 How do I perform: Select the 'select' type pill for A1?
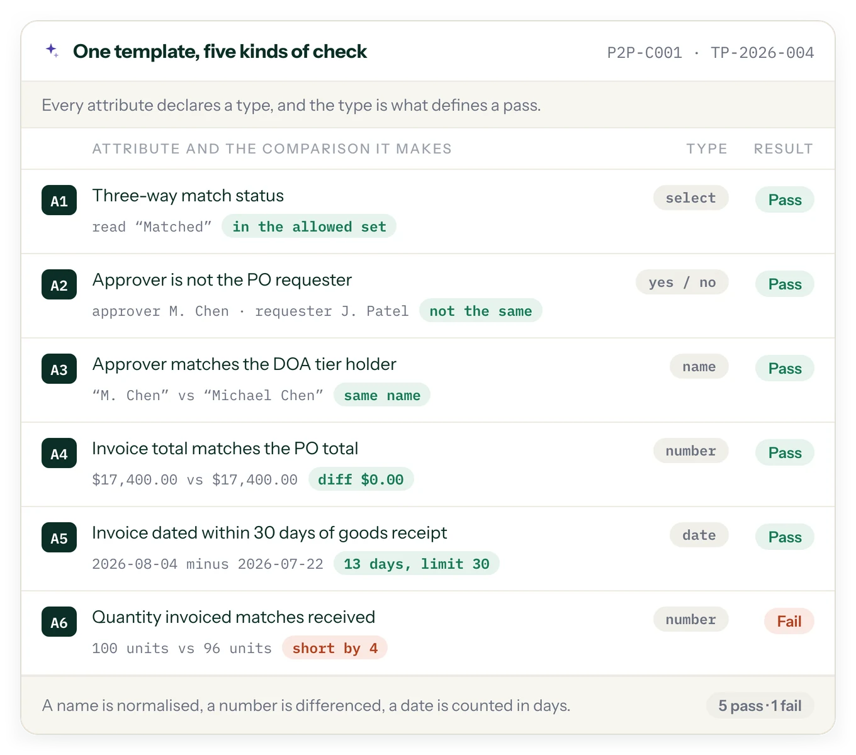coord(691,198)
